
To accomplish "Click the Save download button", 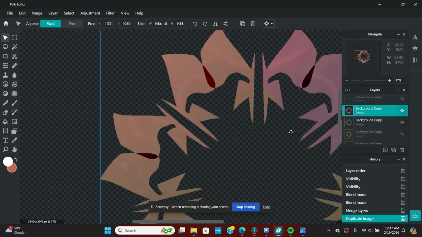I will click(x=415, y=216).
